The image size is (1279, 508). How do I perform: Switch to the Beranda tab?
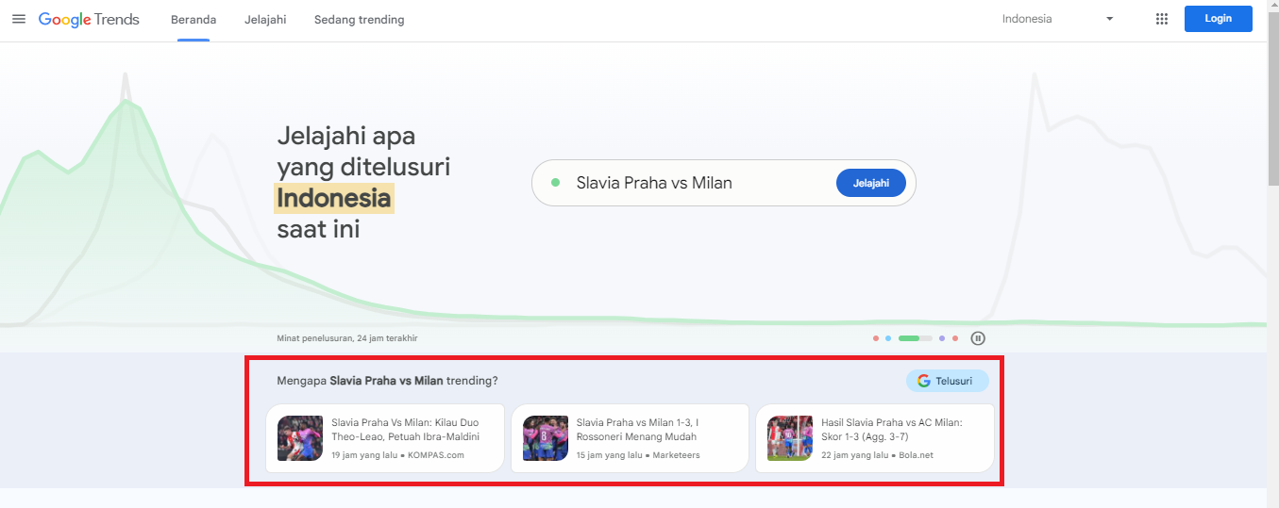(x=194, y=20)
